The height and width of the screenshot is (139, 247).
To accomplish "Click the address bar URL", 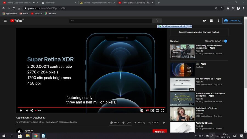I will point(47,8).
